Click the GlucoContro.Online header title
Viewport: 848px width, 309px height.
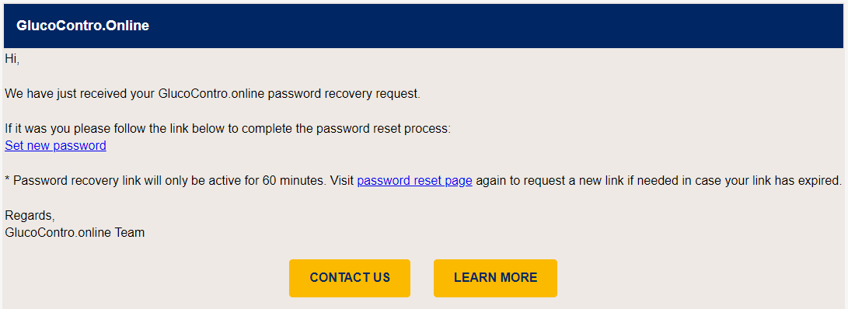82,26
